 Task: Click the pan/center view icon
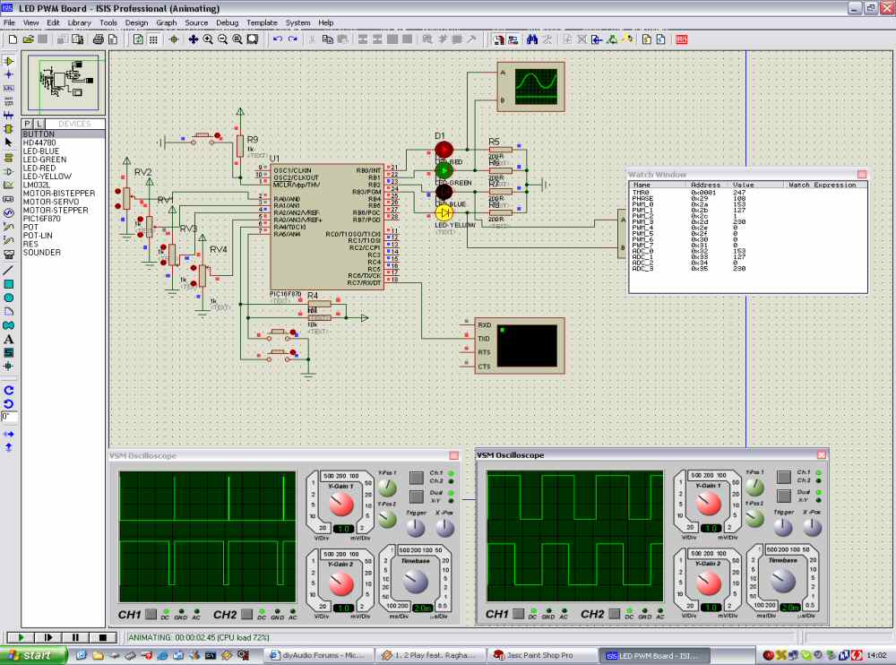click(x=194, y=39)
